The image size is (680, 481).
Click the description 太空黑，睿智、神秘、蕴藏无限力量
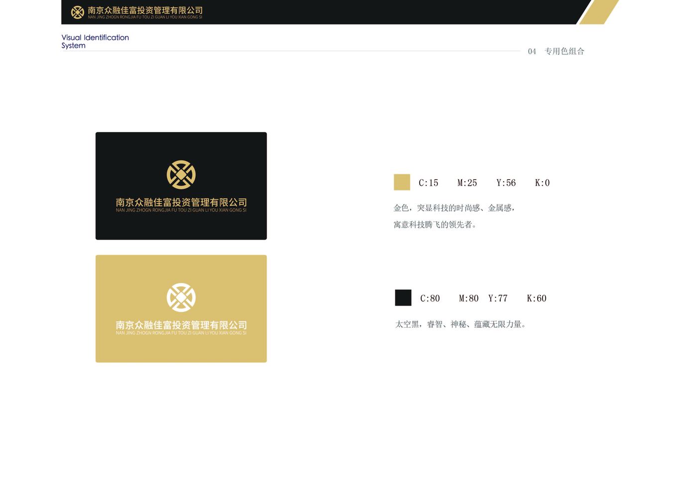click(x=461, y=324)
